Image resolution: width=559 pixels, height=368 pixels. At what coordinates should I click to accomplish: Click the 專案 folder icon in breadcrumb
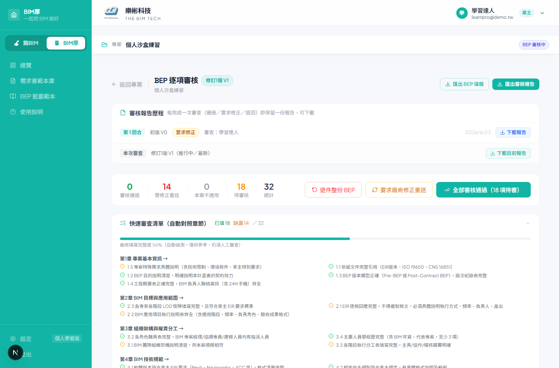coord(104,45)
